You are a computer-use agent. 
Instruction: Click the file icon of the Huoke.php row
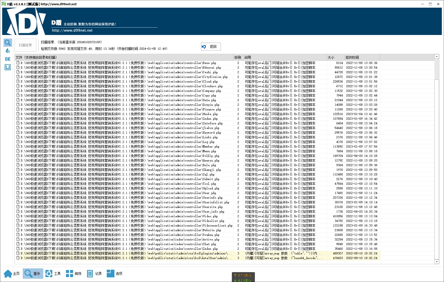click(x=18, y=114)
